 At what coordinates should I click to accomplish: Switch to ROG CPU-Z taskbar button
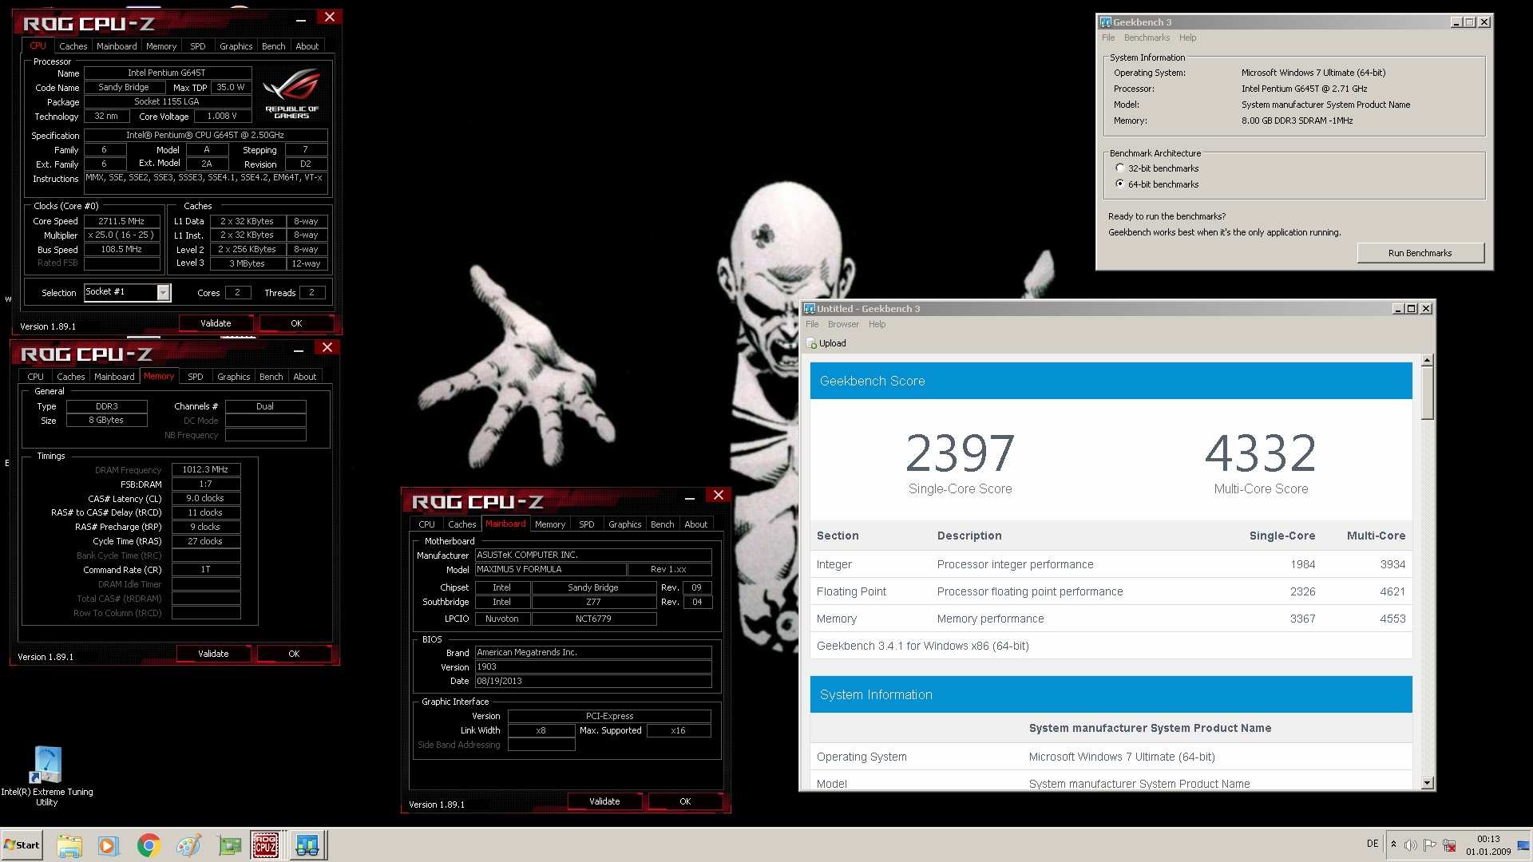[266, 845]
